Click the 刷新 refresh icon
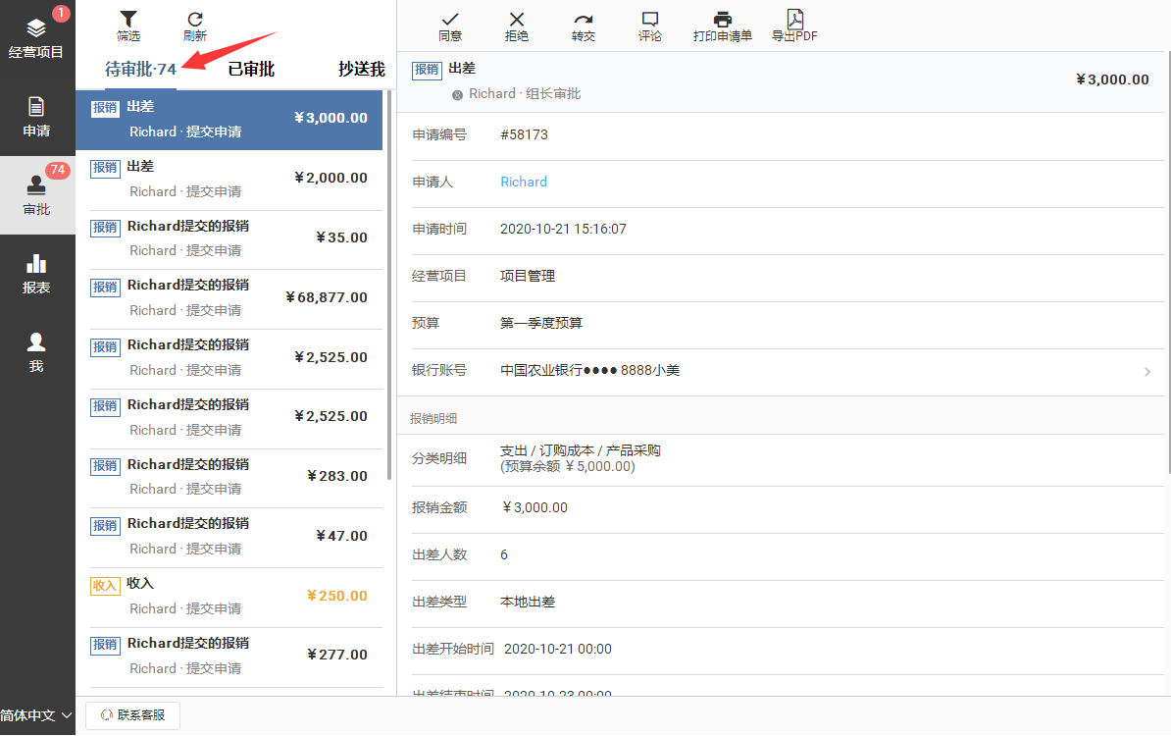Viewport: 1171px width, 736px height. [x=195, y=20]
